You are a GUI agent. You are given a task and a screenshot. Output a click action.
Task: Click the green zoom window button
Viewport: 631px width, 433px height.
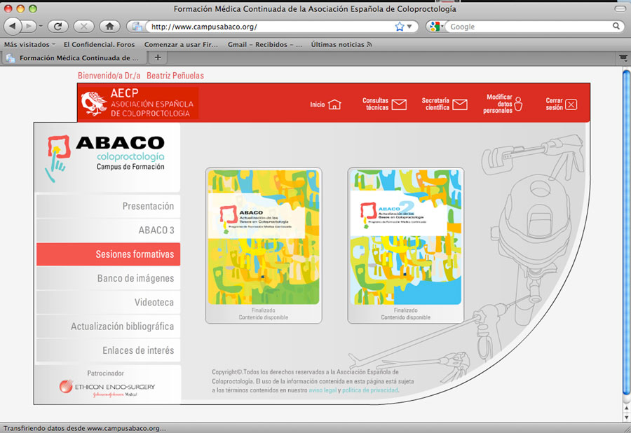[33, 9]
